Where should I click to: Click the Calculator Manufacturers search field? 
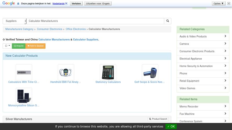point(95,21)
